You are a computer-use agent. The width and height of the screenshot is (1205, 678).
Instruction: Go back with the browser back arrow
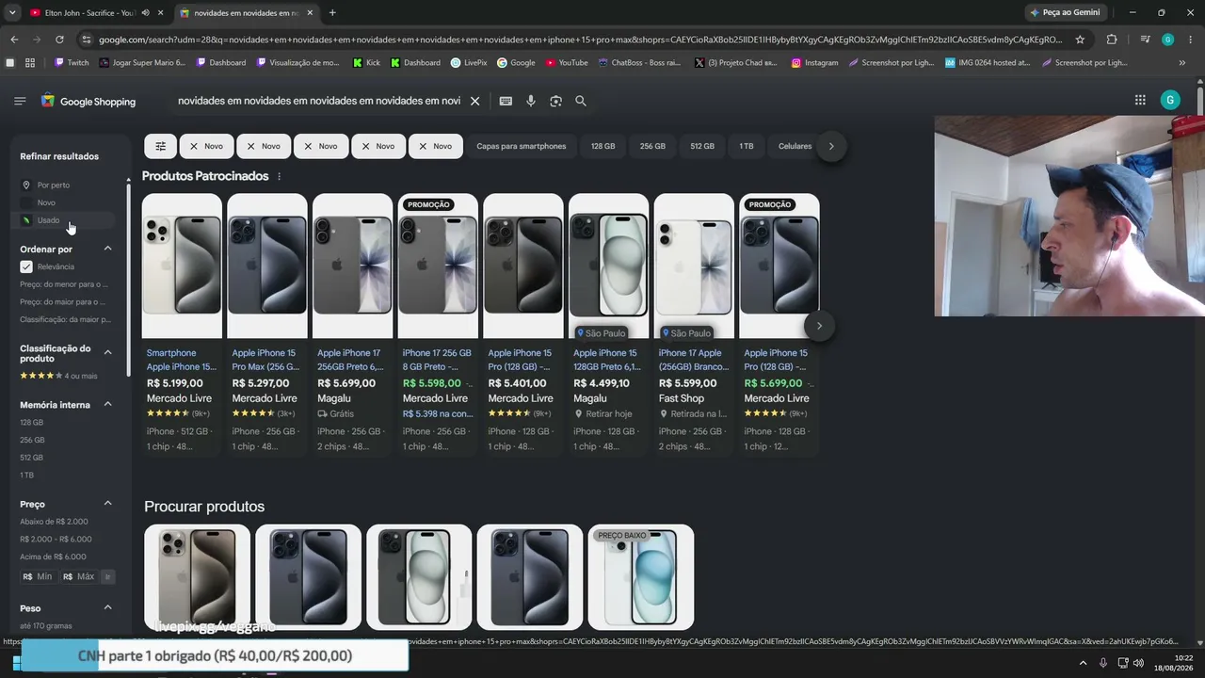click(x=14, y=40)
